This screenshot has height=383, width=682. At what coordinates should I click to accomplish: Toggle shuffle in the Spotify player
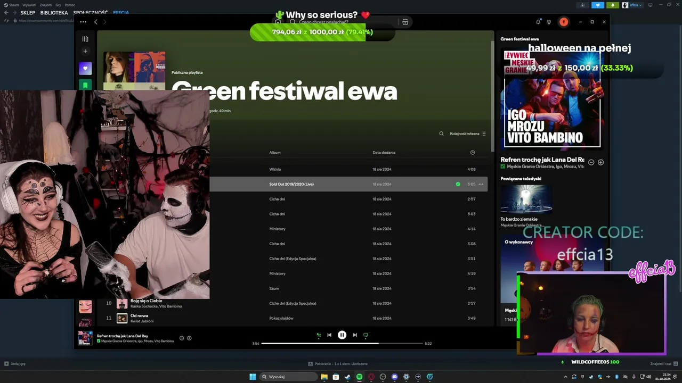(319, 335)
